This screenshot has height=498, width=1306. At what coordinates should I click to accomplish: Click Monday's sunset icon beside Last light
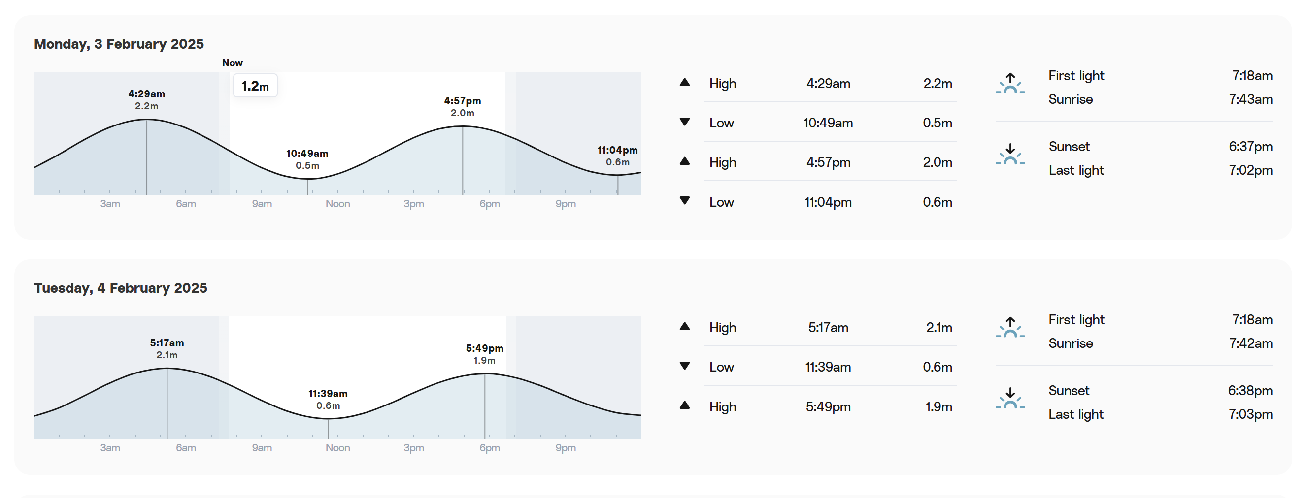point(1010,154)
